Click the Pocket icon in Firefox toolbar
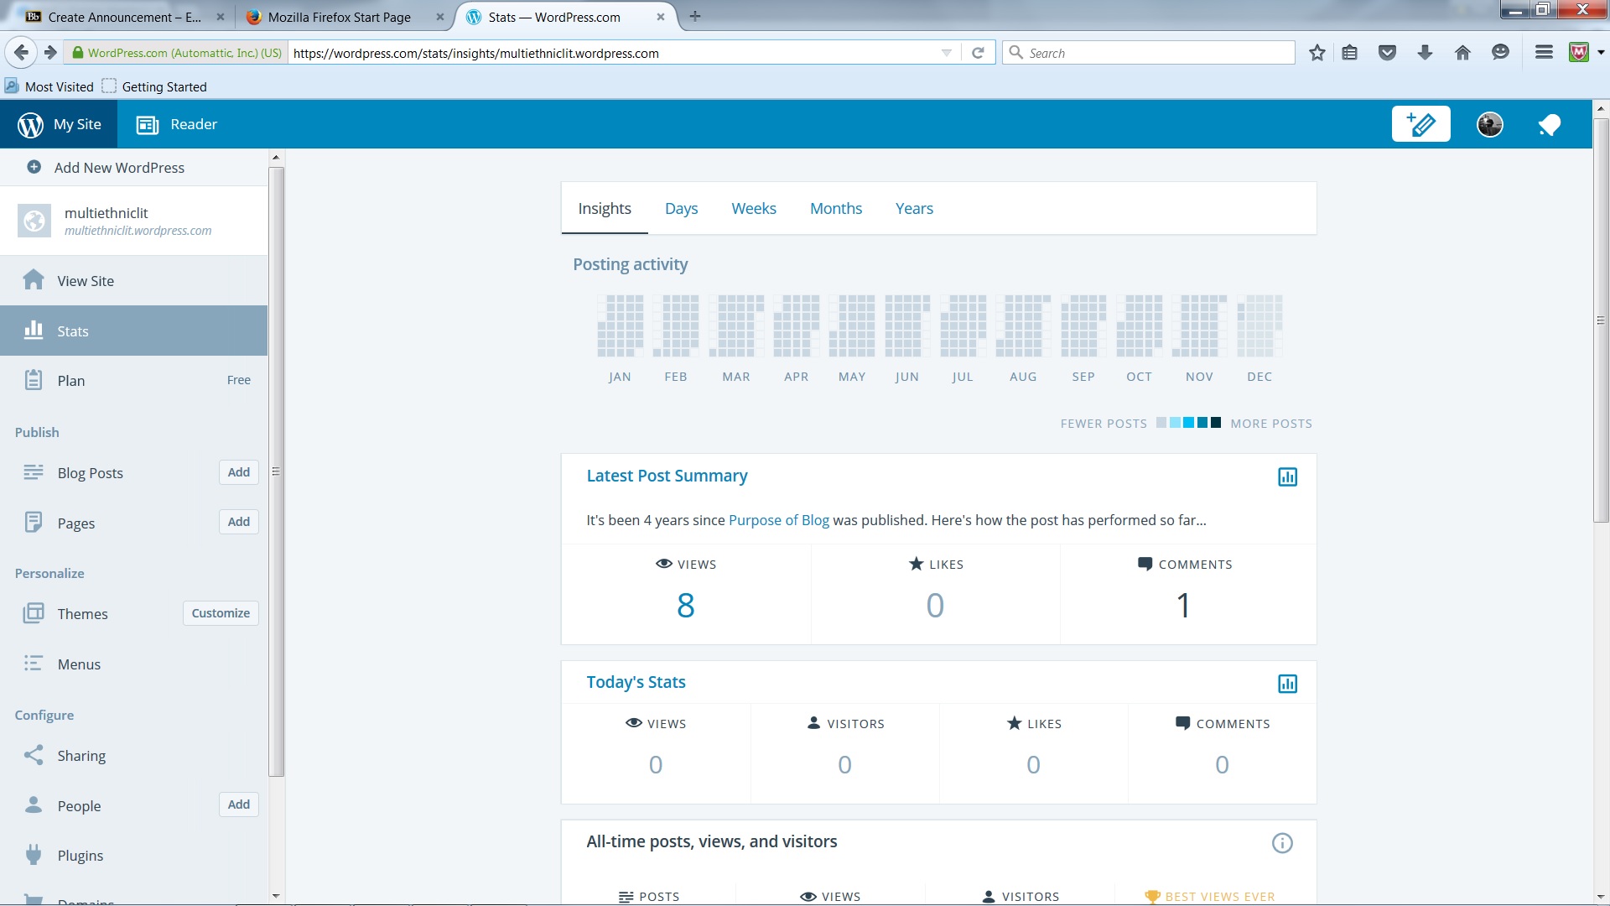Screen dimensions: 1610x906 click(x=1388, y=53)
